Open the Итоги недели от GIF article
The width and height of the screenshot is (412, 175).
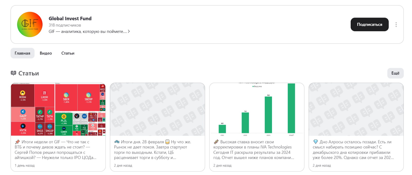[55, 150]
